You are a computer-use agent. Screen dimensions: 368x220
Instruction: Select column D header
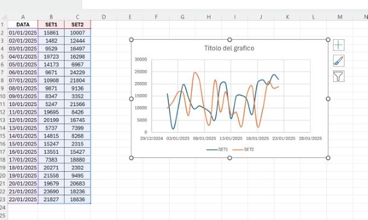tap(104, 17)
